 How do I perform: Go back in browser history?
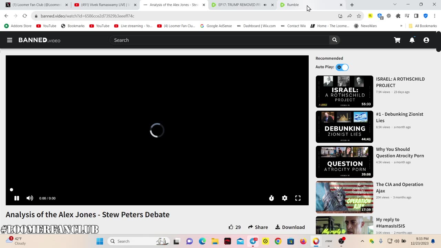coord(6,16)
